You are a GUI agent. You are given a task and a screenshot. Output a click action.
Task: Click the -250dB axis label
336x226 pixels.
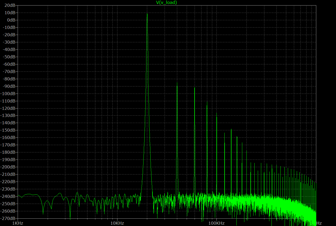[8, 204]
